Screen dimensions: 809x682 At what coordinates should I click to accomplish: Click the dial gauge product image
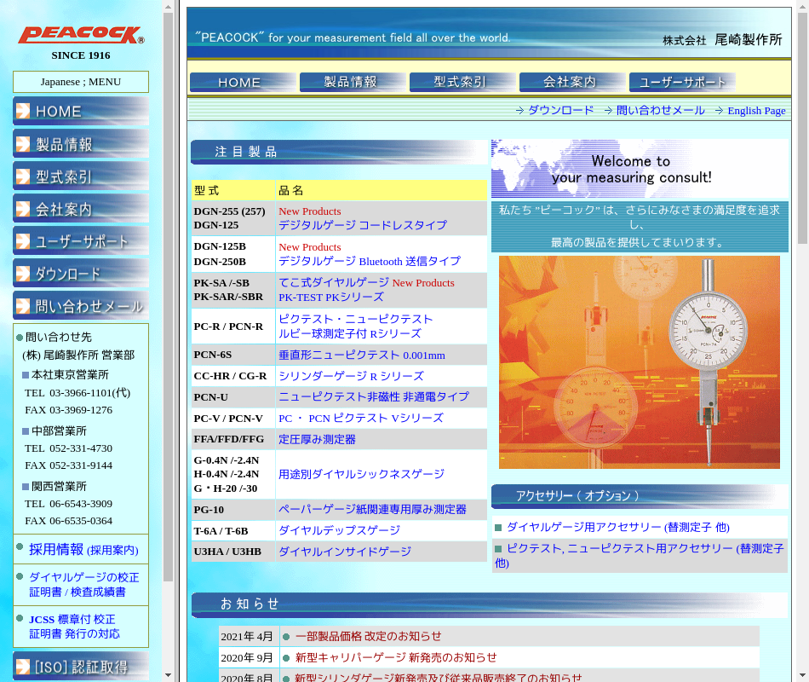pos(639,362)
